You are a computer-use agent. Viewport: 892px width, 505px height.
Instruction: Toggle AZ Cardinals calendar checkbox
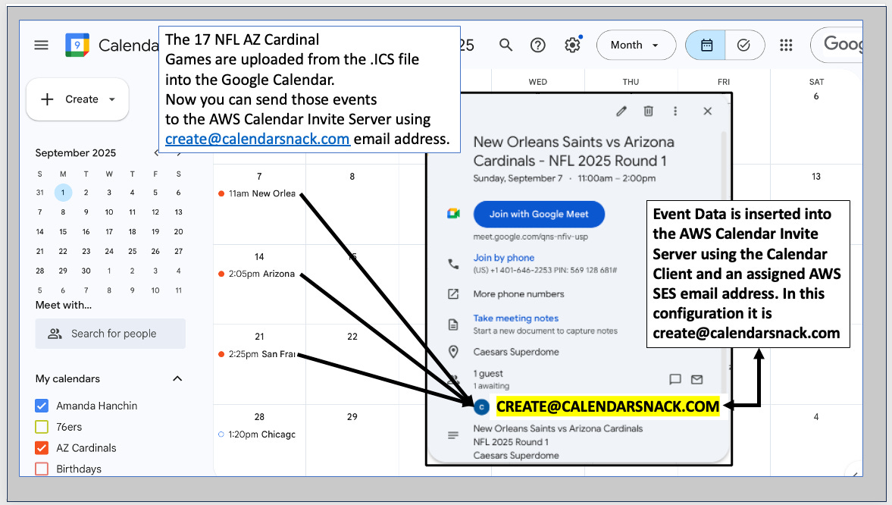coord(42,447)
